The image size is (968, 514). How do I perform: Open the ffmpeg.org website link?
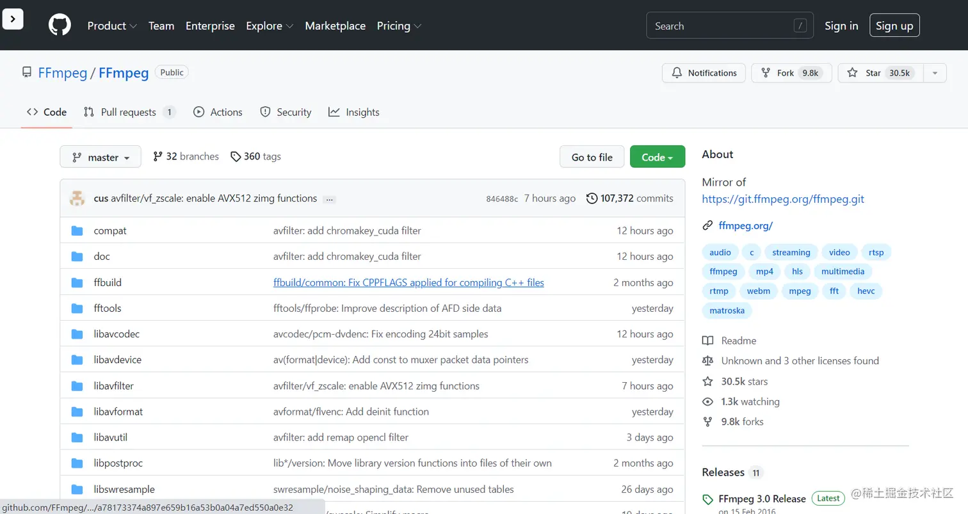point(745,225)
